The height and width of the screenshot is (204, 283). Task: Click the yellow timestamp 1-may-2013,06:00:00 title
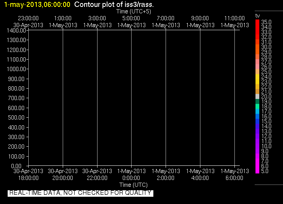(37, 5)
